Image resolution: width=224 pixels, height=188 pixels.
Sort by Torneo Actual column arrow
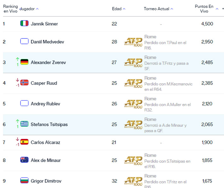point(172,9)
